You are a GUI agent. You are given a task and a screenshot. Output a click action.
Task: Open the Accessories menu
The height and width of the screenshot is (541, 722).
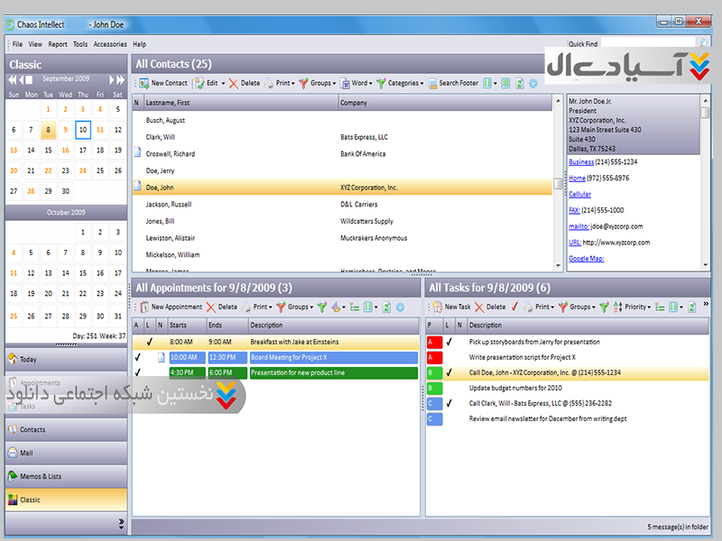pyautogui.click(x=110, y=43)
